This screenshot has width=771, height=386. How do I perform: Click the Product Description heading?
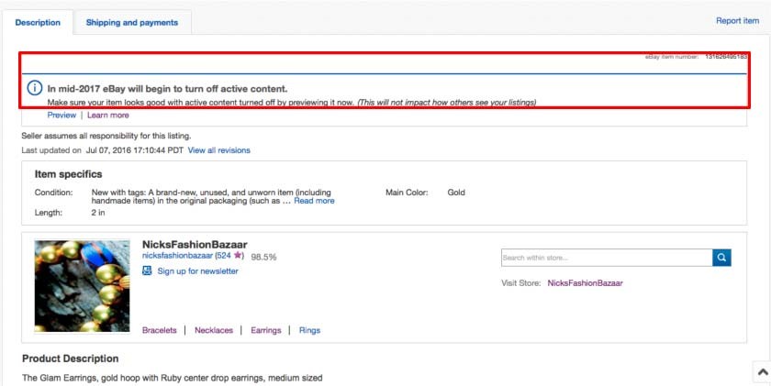(71, 359)
